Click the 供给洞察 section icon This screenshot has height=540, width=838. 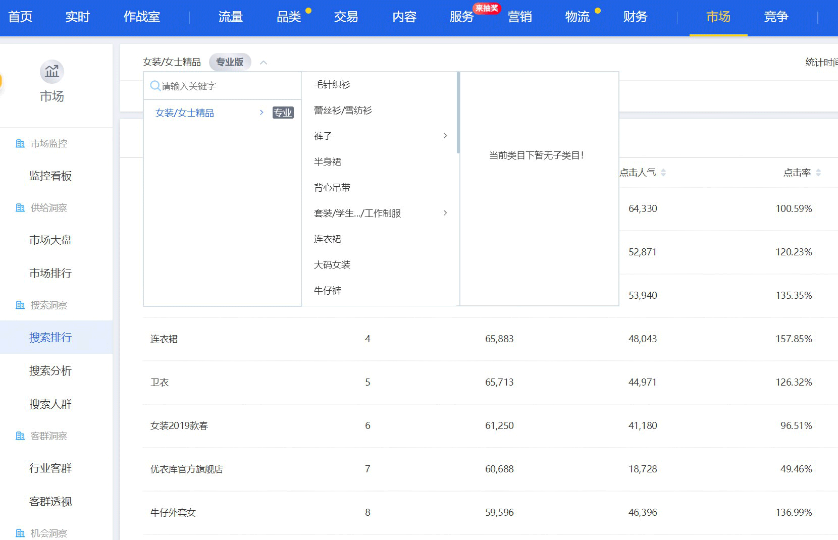[20, 208]
